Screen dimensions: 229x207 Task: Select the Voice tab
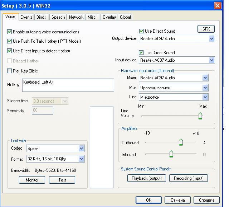10,17
